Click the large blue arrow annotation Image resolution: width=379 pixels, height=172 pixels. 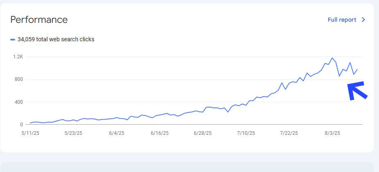click(x=357, y=91)
